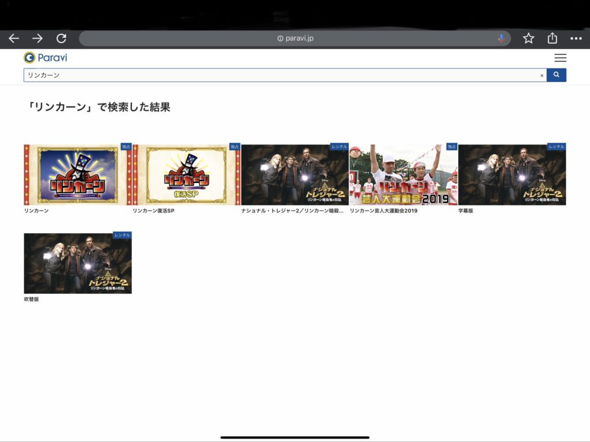Image resolution: width=590 pixels, height=442 pixels.
Task: Click the リンカーン search input field
Action: click(x=285, y=75)
